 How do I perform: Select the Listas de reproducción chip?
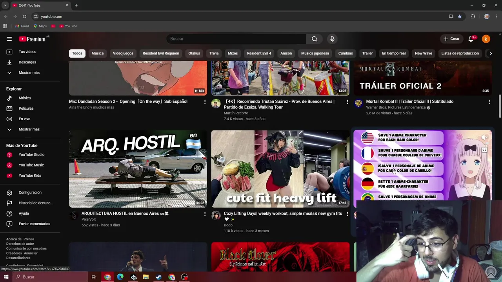460,53
